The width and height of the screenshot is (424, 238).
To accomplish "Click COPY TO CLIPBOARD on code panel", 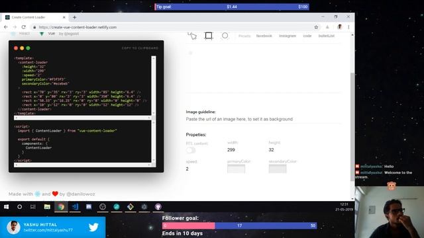I will 140,48.
